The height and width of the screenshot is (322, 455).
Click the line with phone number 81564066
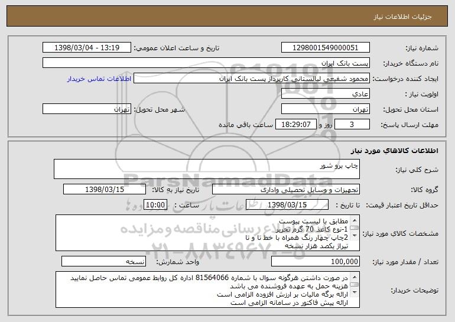[x=209, y=278]
